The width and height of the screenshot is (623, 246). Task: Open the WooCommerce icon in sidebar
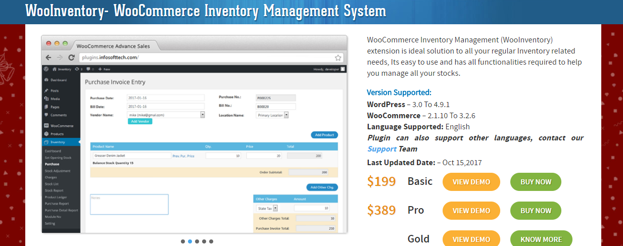pyautogui.click(x=46, y=125)
